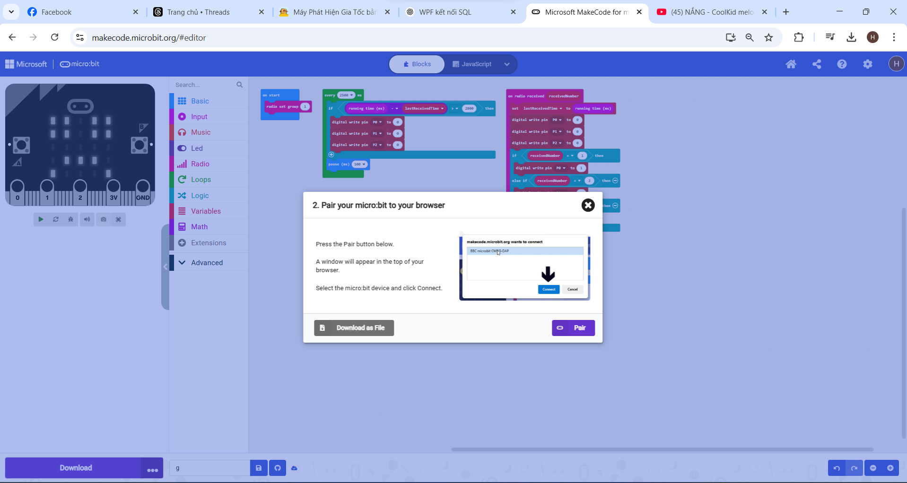This screenshot has width=907, height=483.
Task: Start the simulator with the play button
Action: pos(41,219)
